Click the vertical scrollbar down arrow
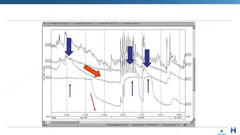The height and width of the screenshot is (135, 240). click(x=193, y=119)
